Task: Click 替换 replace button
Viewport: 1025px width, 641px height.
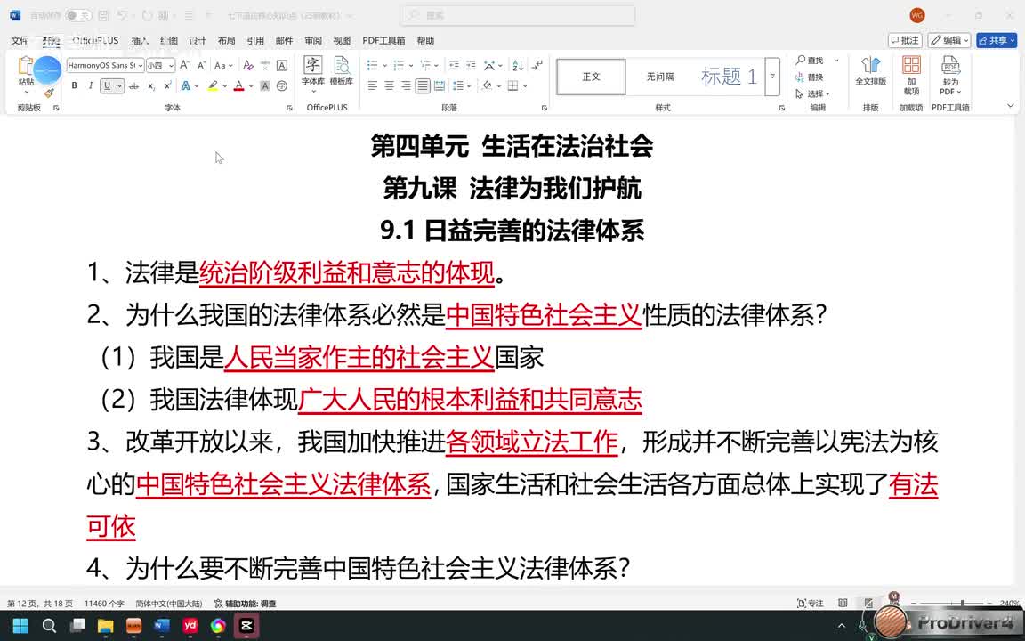Action: click(810, 77)
